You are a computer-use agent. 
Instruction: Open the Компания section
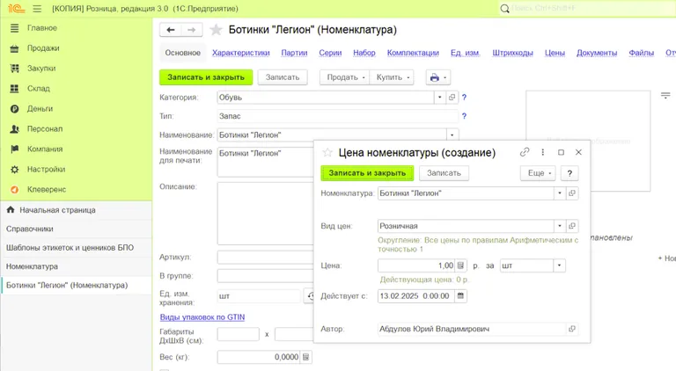click(45, 149)
